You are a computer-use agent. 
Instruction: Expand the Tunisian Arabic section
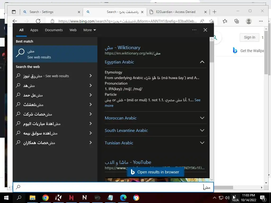[x=202, y=143]
